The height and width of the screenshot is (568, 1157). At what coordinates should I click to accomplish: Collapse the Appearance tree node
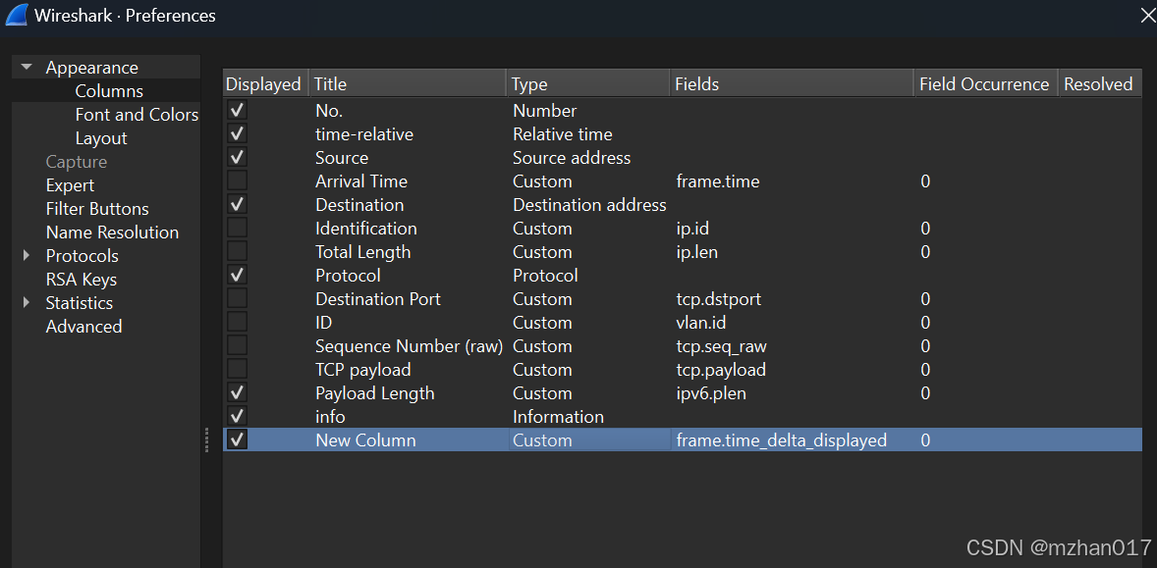point(27,67)
